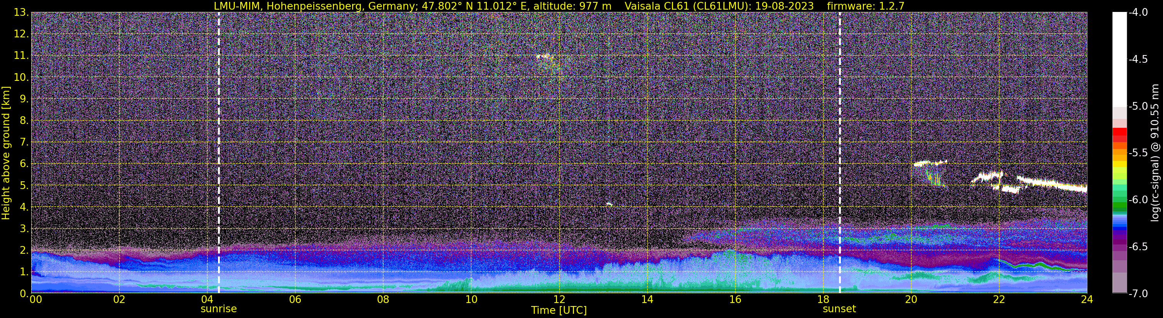
Task: Click the x-axis tick label '06'
Action: coord(295,300)
